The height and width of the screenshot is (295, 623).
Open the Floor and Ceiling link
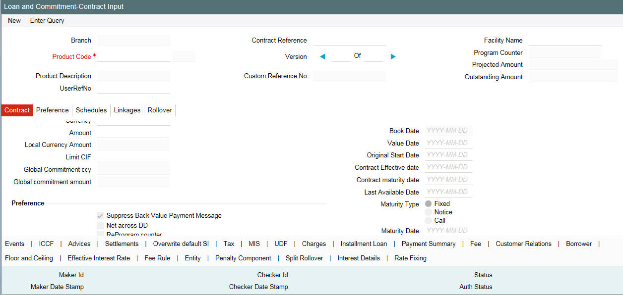[29, 258]
